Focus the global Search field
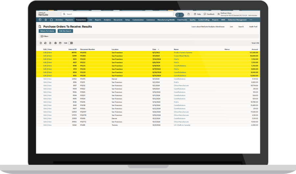The image size is (296, 174). [117, 14]
